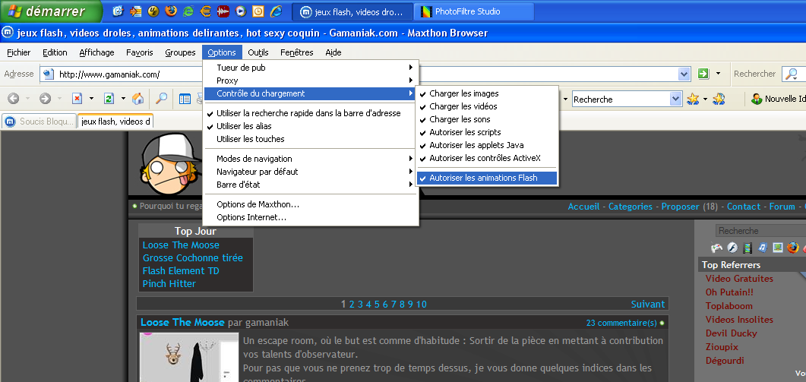The width and height of the screenshot is (806, 382).
Task: Open the Favoris menu
Action: pyautogui.click(x=140, y=52)
